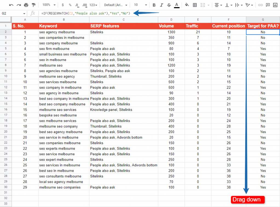The image size is (280, 207).
Task: Select row 1 header
Action: [6, 26]
